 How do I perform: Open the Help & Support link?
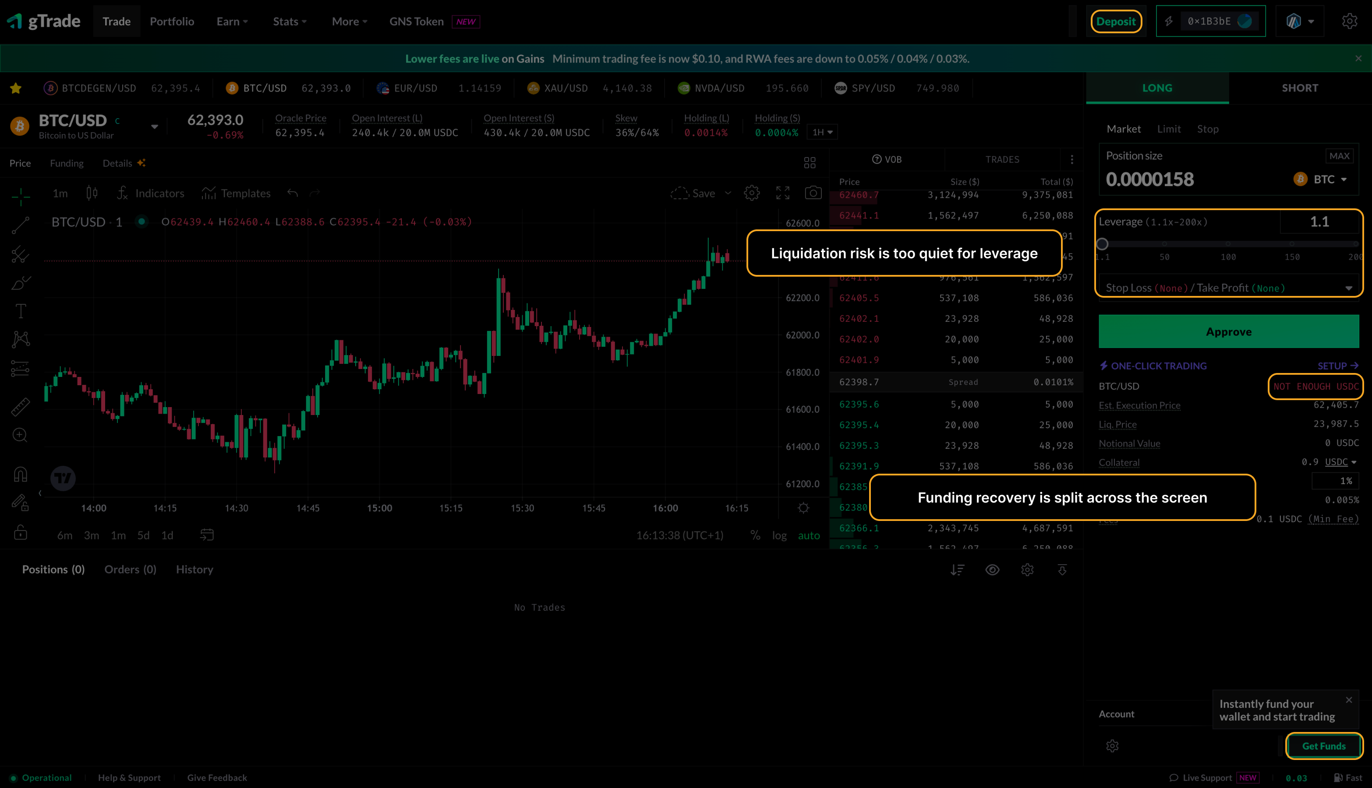point(129,777)
